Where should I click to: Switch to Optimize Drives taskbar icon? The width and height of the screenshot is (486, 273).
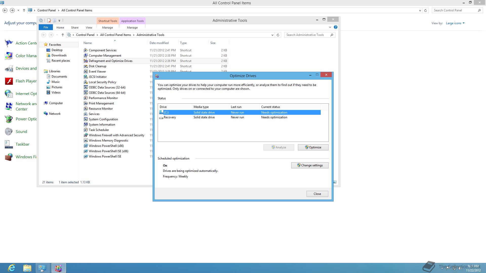click(x=58, y=268)
